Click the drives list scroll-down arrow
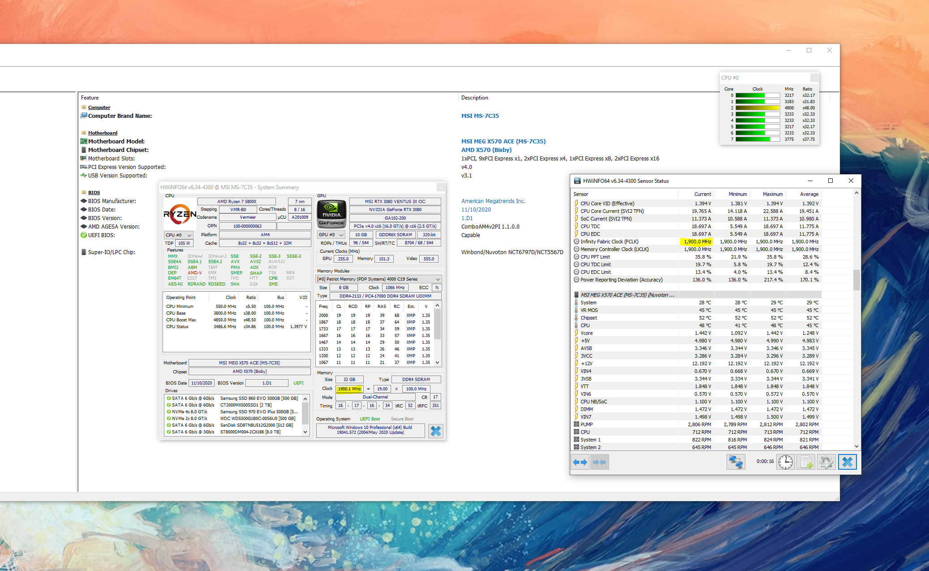 click(305, 432)
